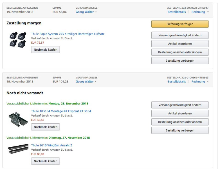
Task: Click Nochmals kaufen for Thule Rapid System
Action: coord(45,50)
